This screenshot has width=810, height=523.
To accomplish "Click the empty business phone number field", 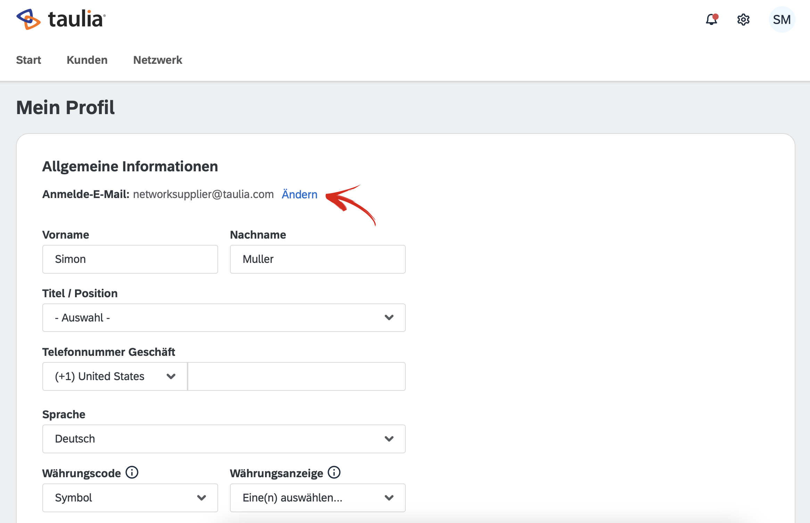I will click(x=296, y=376).
